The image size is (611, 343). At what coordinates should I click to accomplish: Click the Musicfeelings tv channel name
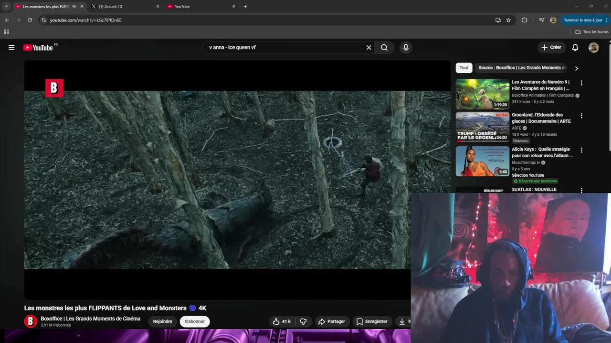(526, 162)
